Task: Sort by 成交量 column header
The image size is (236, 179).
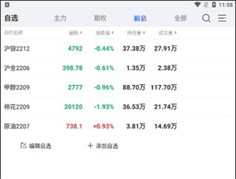Action: pyautogui.click(x=168, y=33)
